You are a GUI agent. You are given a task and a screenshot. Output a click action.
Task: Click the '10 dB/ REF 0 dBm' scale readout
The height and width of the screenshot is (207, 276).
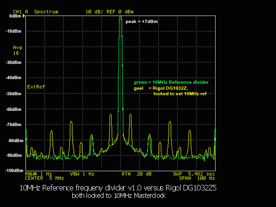109,12
